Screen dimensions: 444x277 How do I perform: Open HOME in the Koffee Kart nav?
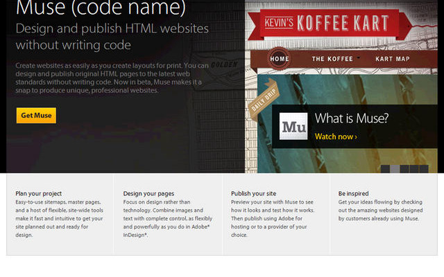coord(280,59)
